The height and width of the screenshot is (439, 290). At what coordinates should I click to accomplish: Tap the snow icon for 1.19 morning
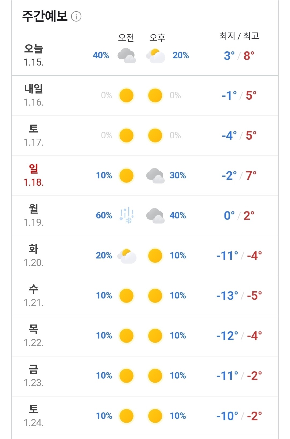[126, 215]
